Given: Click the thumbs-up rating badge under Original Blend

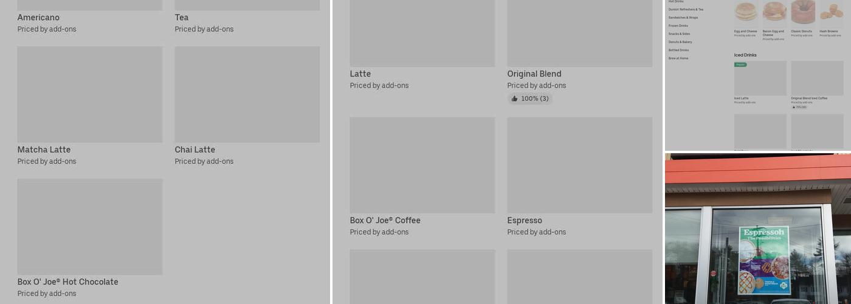Looking at the screenshot, I should coord(530,98).
